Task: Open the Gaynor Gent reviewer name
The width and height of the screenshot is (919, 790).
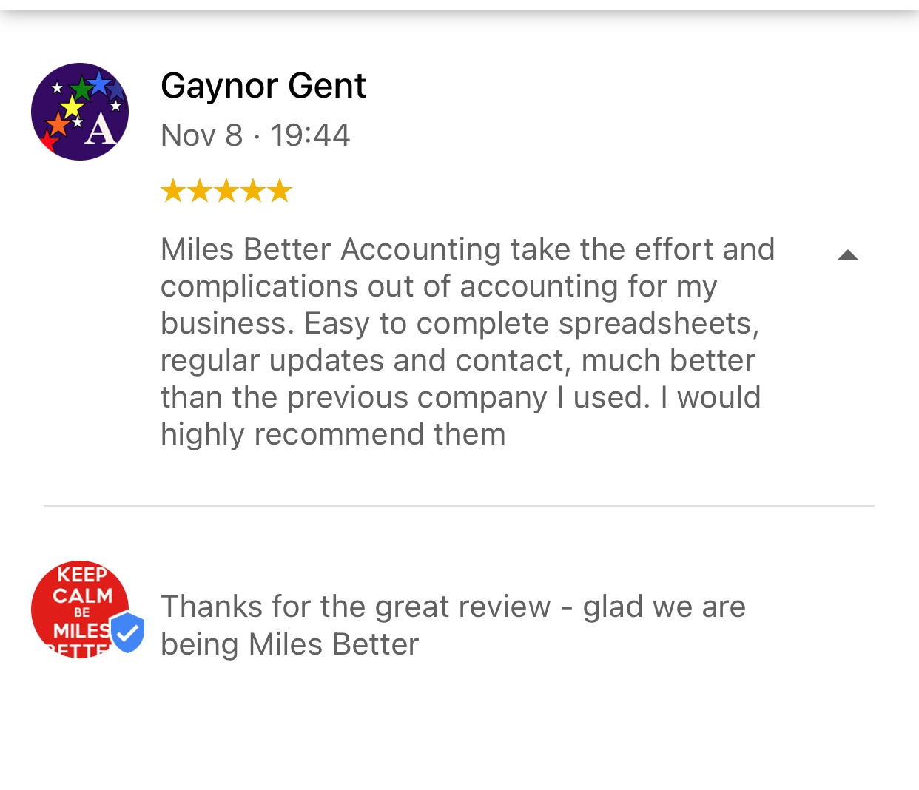Action: [263, 86]
